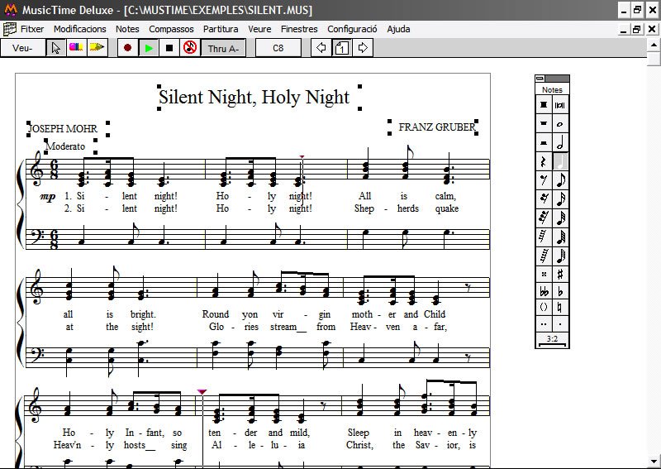
Task: Click the lyric word "calm,"
Action: [x=445, y=196]
